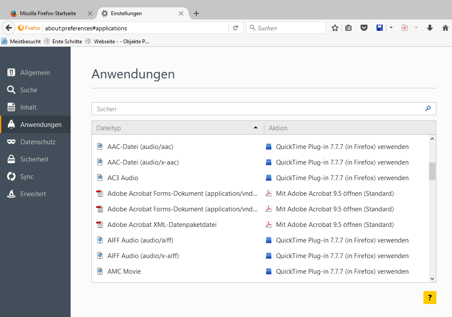452x317 pixels.
Task: Click the yellow help question mark button
Action: tap(429, 298)
